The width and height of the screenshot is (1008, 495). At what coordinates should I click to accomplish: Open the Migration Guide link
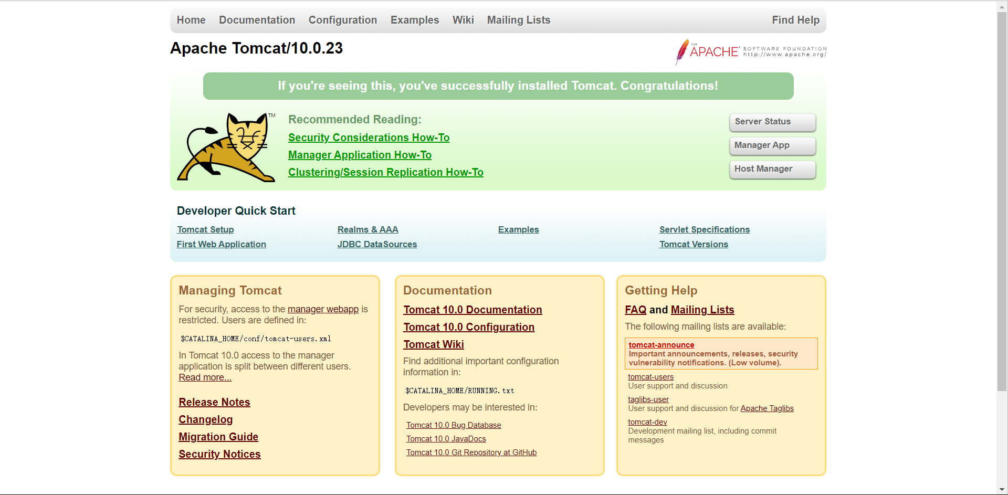pyautogui.click(x=218, y=437)
